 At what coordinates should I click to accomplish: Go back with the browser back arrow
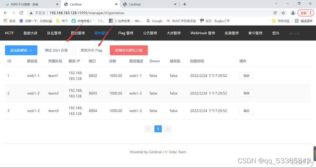[x=5, y=13]
